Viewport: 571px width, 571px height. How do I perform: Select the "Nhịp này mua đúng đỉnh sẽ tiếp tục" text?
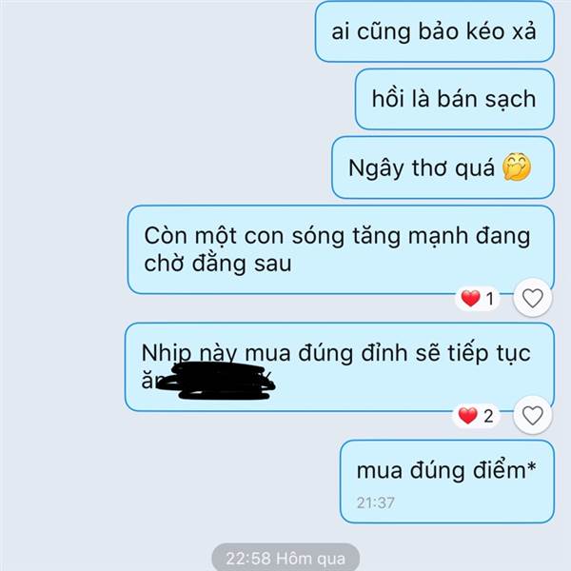pos(336,353)
